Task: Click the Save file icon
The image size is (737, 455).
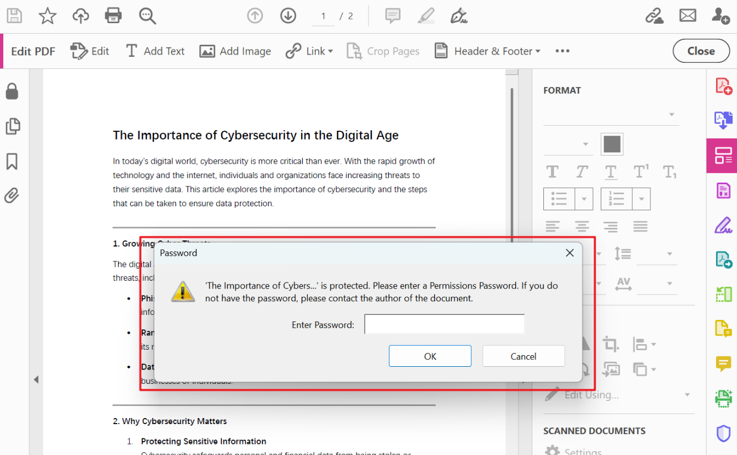Action: point(14,16)
